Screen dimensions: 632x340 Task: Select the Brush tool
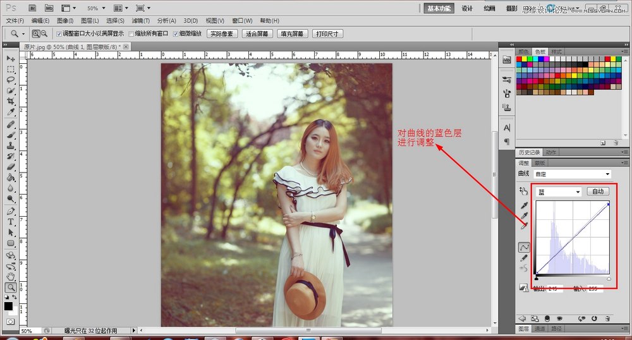(x=11, y=135)
